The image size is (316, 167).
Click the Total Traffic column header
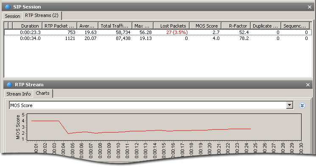click(x=115, y=26)
